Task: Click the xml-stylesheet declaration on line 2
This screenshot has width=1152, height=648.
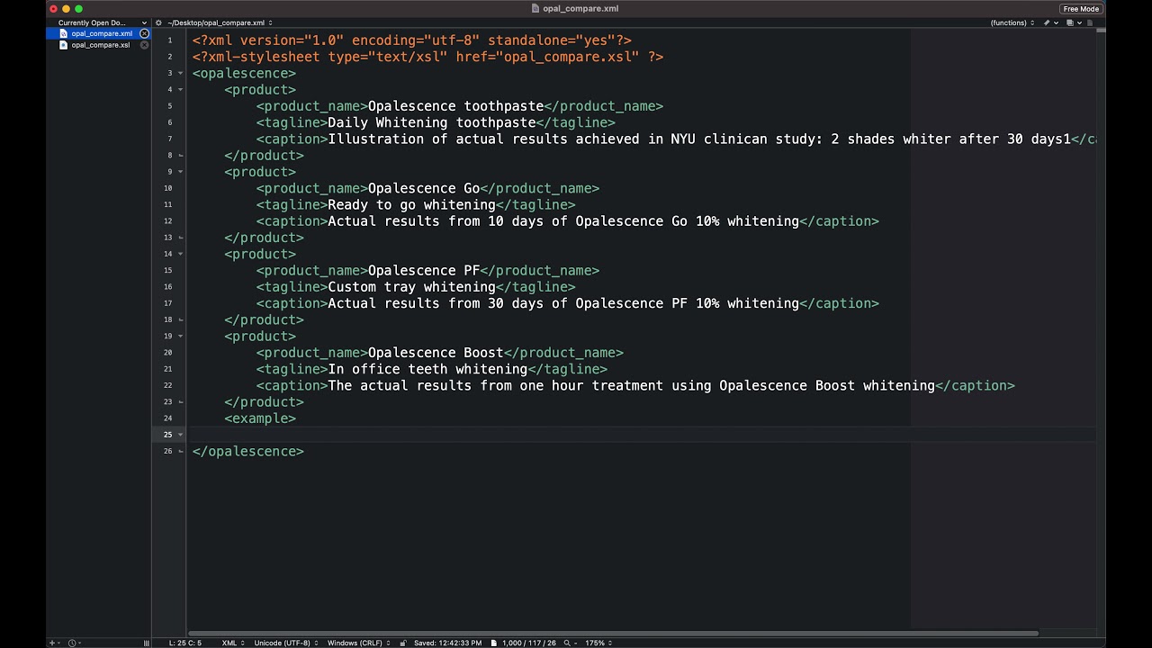Action: pyautogui.click(x=427, y=57)
